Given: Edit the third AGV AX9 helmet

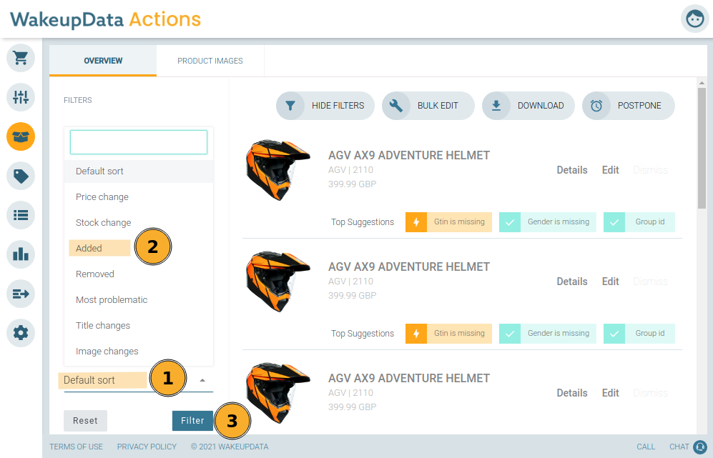Looking at the screenshot, I should click(610, 393).
